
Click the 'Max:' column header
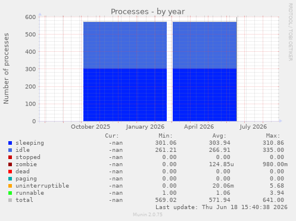pos(273,136)
